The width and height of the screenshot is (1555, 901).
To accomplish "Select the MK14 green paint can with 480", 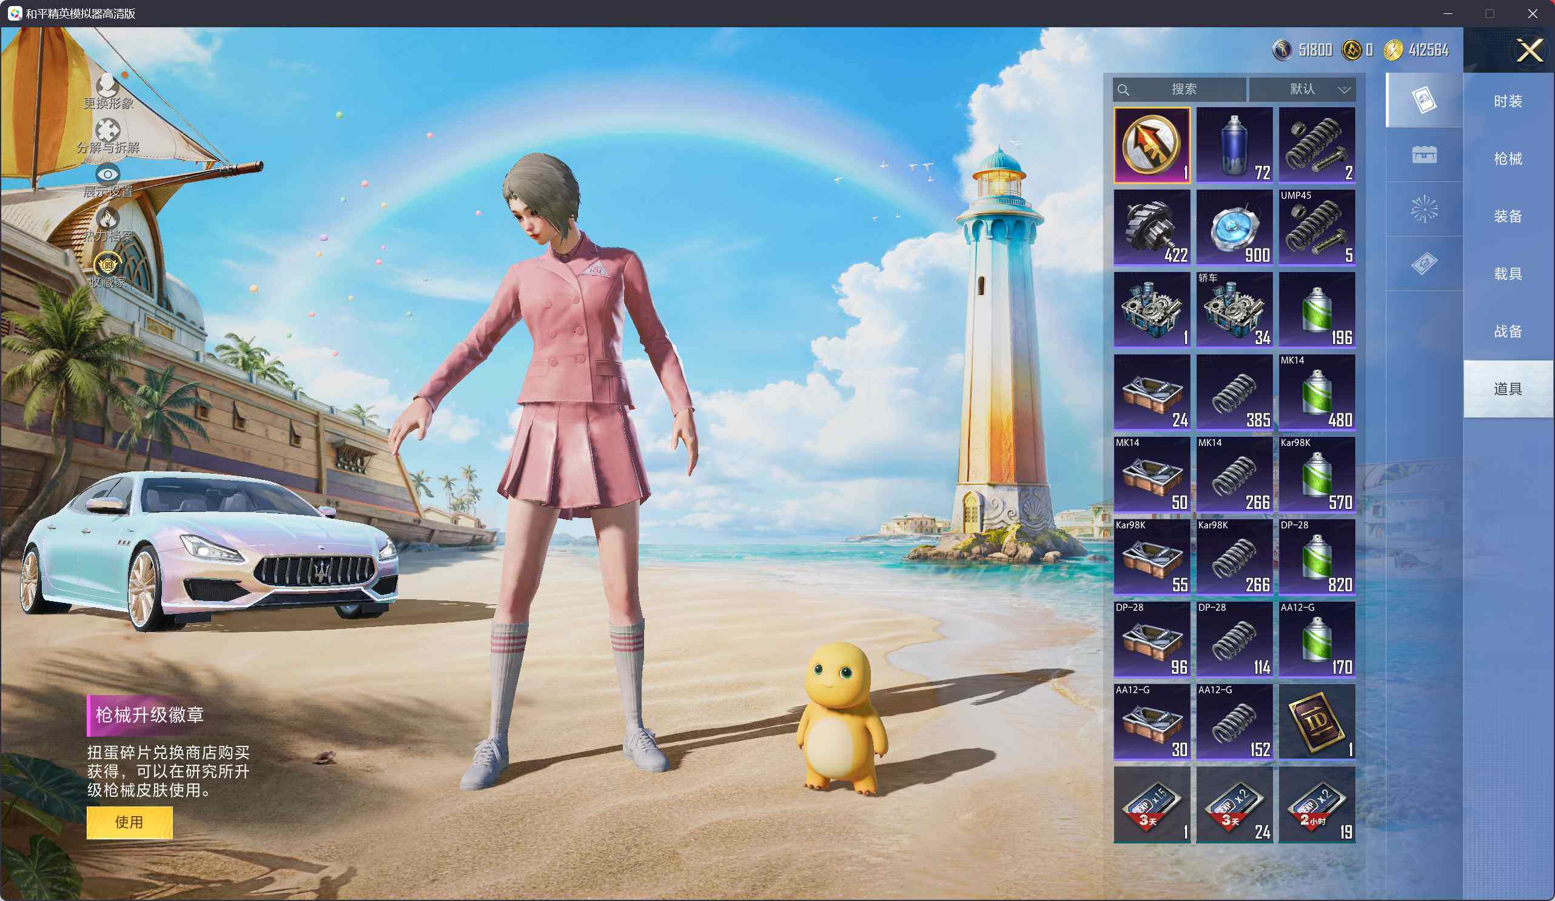I will click(1317, 392).
